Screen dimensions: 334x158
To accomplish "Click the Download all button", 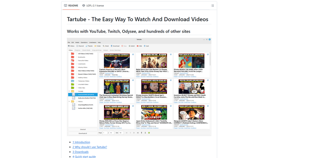I will [x=83, y=133].
